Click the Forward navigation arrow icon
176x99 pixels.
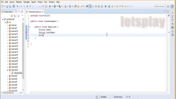pyautogui.click(x=130, y=6)
